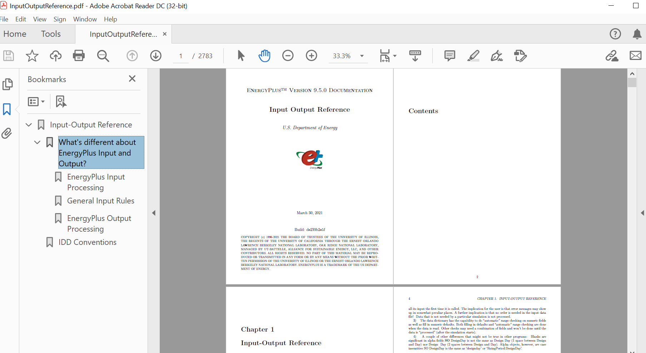Select the Hand tool
The height and width of the screenshot is (353, 646).
(264, 56)
